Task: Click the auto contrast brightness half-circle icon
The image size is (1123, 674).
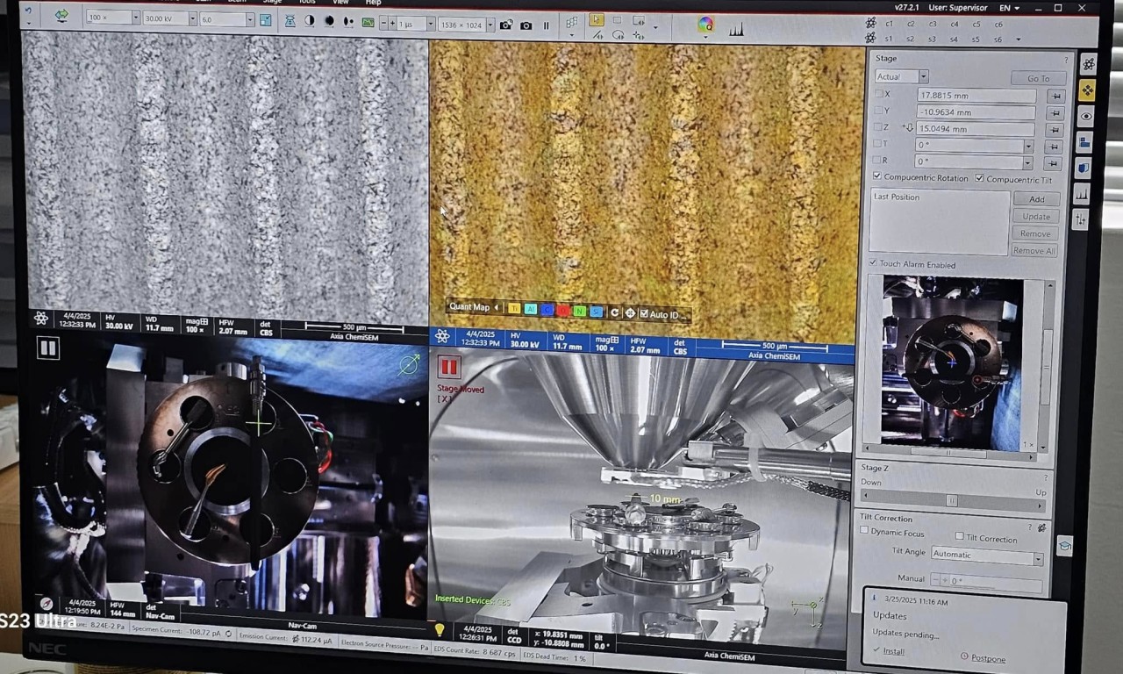Action: (310, 21)
